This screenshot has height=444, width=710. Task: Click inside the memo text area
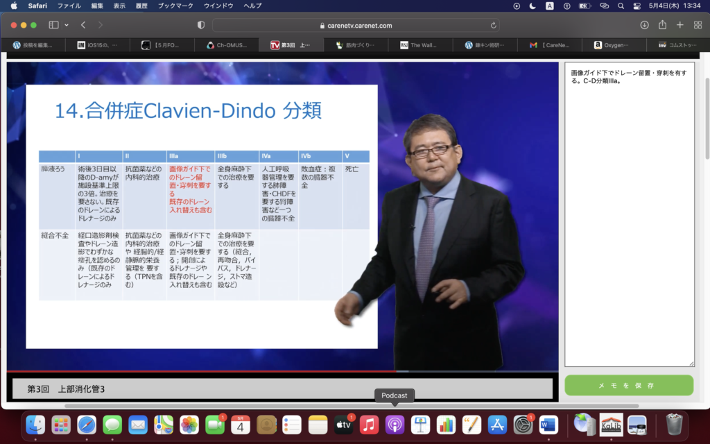(x=628, y=222)
